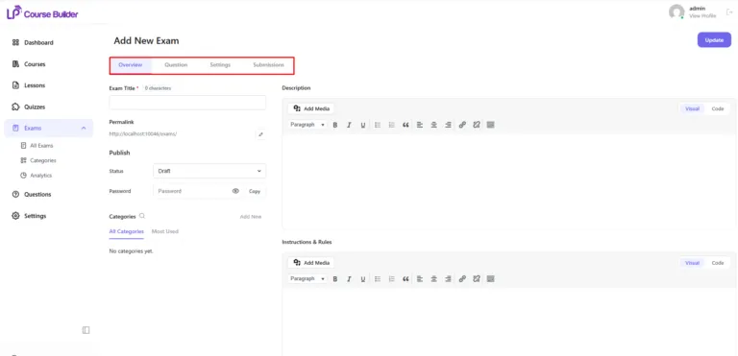
Task: Toggle italic in Instructions & Rules editor
Action: click(349, 279)
